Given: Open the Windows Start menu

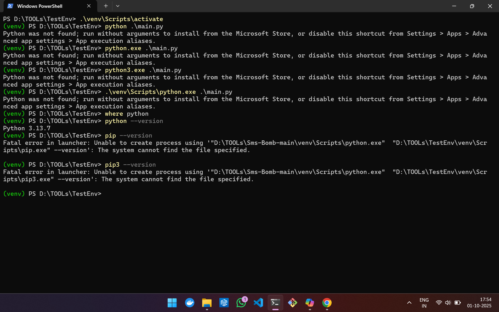Looking at the screenshot, I should pos(172,303).
